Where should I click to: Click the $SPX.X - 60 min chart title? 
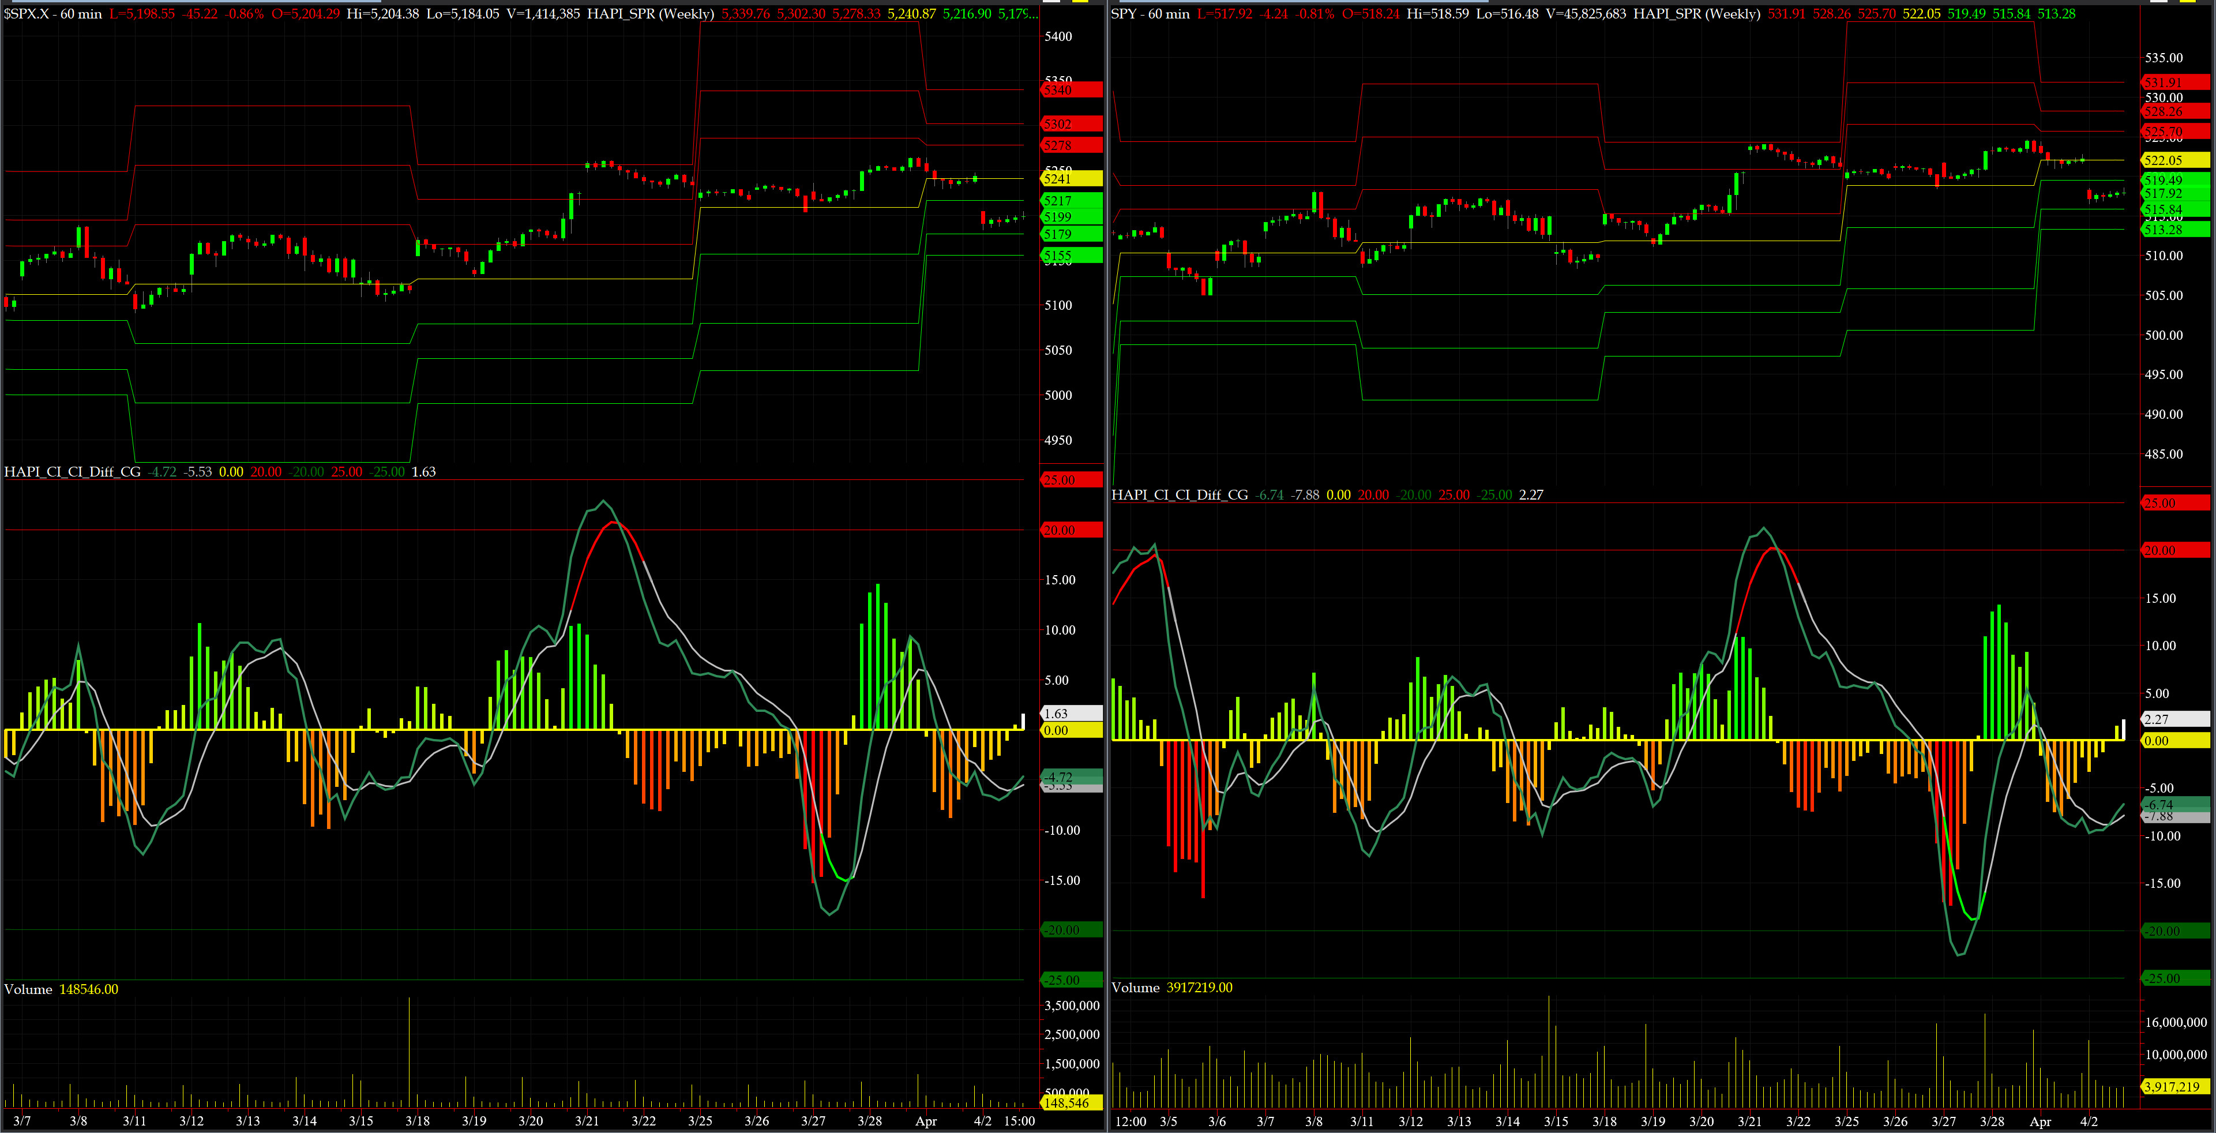pos(52,14)
